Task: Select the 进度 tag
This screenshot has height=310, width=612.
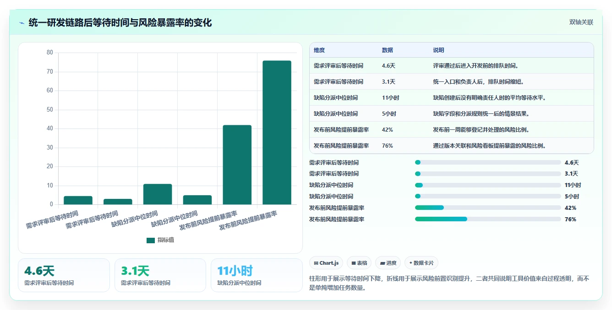Action: 388,263
